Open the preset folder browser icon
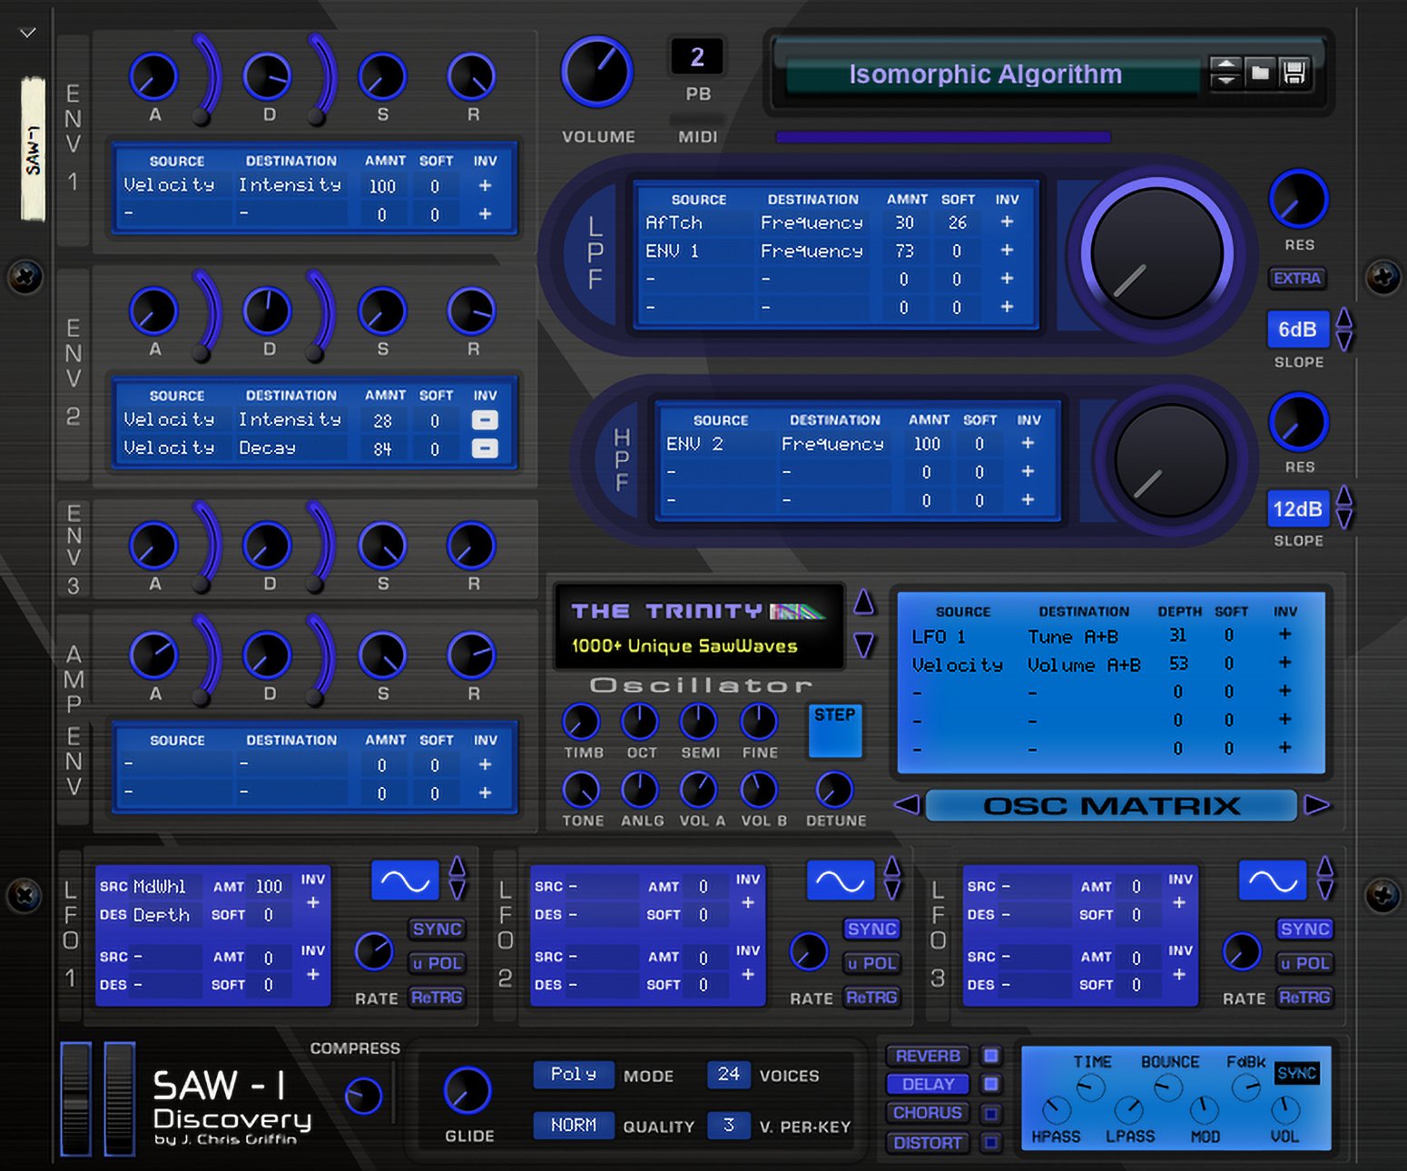This screenshot has height=1171, width=1407. tap(1260, 73)
